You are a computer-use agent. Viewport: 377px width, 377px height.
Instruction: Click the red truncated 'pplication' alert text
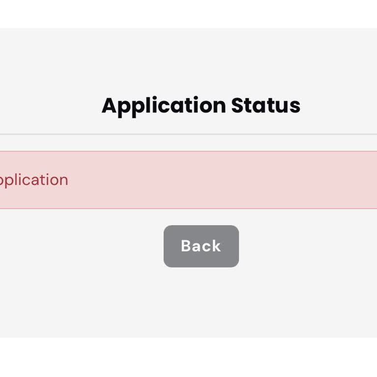coord(34,180)
